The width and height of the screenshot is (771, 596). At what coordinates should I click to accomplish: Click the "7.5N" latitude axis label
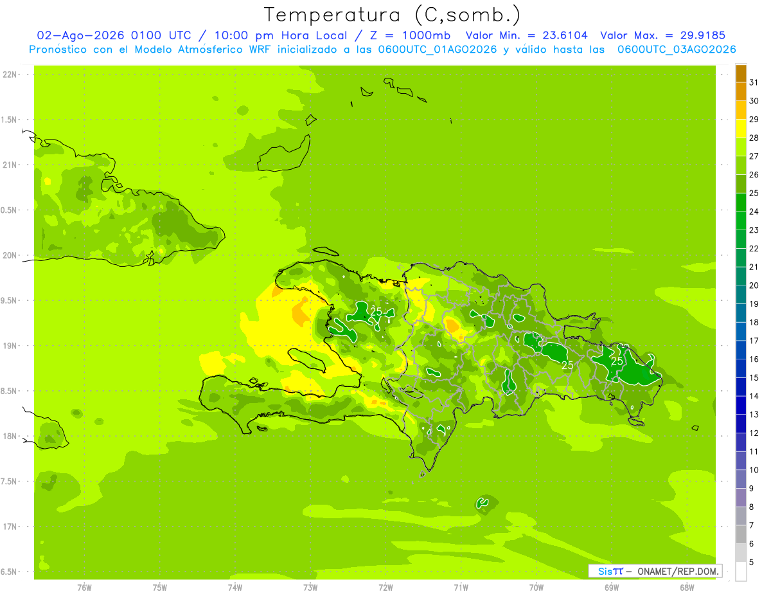point(9,482)
